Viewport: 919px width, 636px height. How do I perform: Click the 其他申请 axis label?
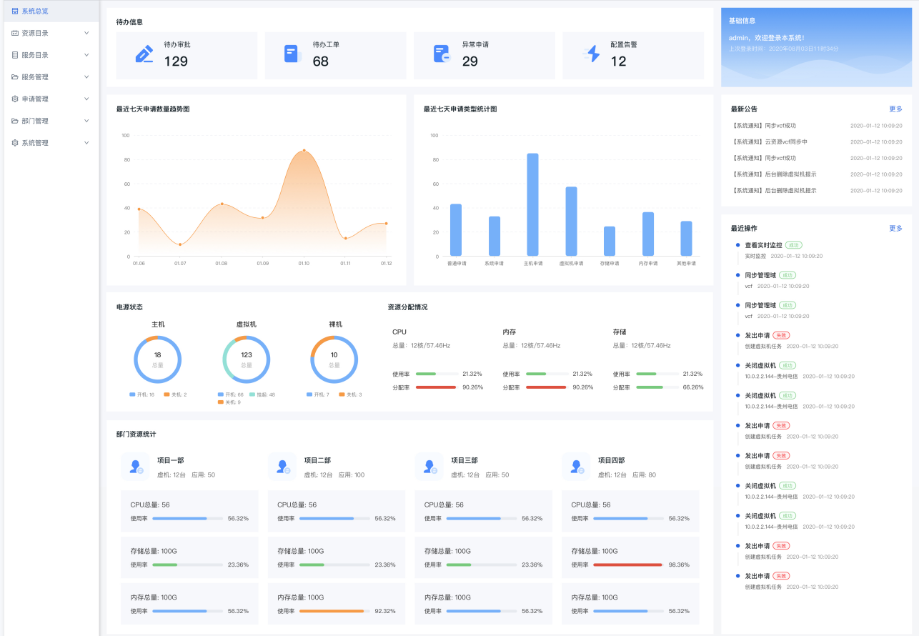686,264
